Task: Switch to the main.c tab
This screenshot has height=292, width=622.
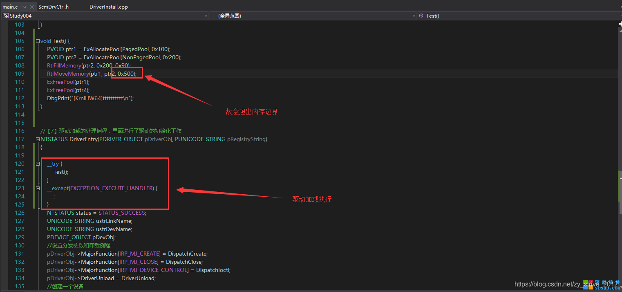Action: (x=10, y=7)
